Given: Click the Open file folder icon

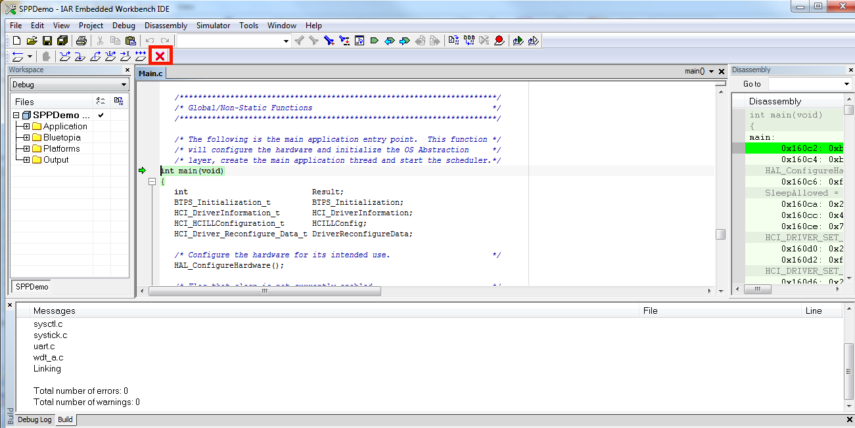Looking at the screenshot, I should [32, 41].
